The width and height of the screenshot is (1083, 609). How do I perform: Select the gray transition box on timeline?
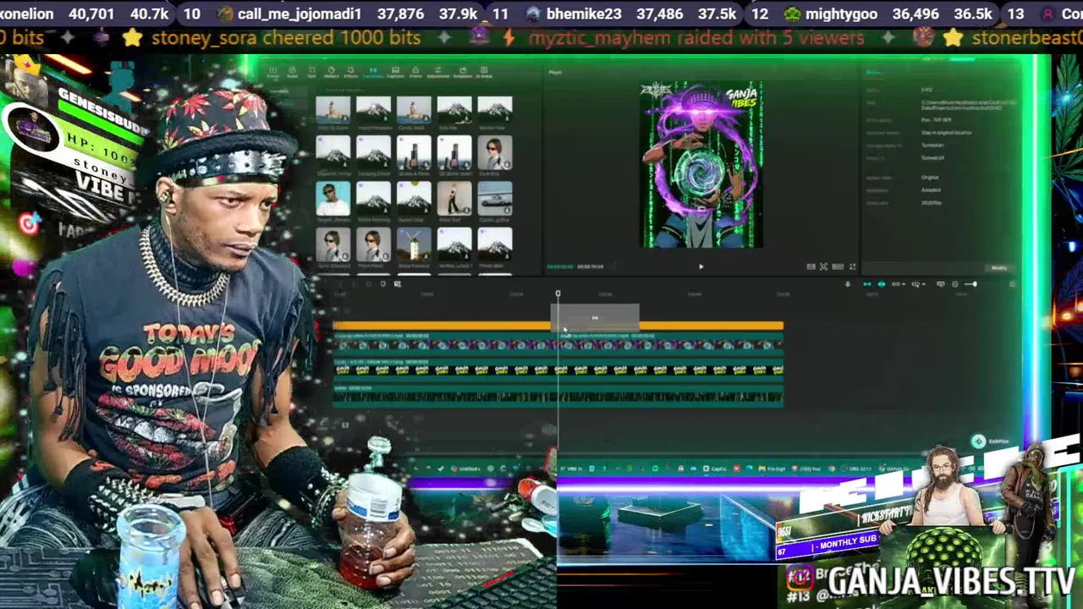point(595,319)
